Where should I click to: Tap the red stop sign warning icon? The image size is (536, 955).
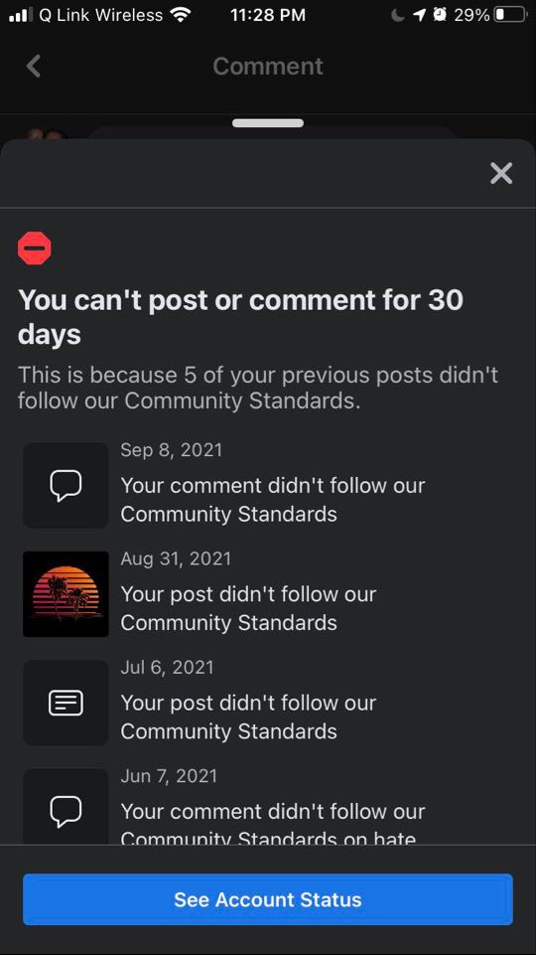35,247
